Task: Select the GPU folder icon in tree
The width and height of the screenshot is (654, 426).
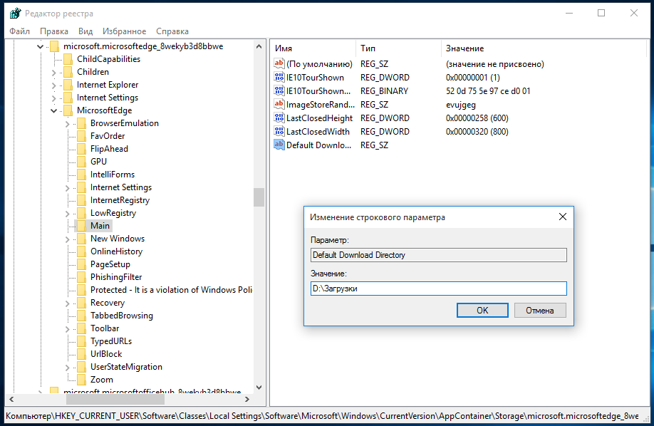Action: point(81,162)
